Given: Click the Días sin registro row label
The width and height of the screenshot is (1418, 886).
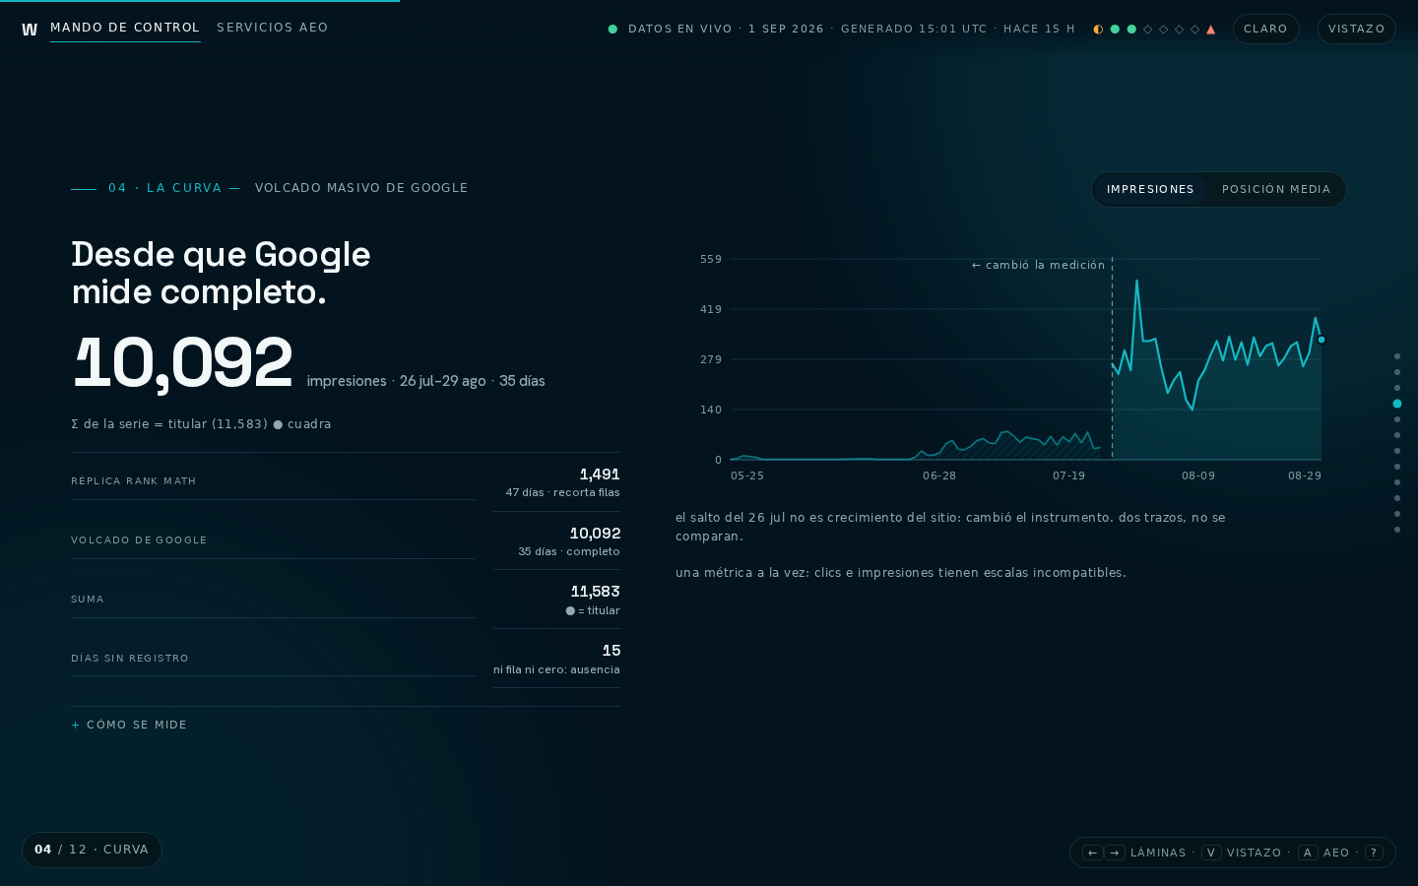Looking at the screenshot, I should 130,659.
